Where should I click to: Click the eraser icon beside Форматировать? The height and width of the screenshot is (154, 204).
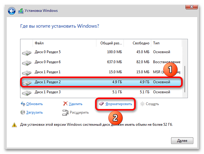point(101,104)
